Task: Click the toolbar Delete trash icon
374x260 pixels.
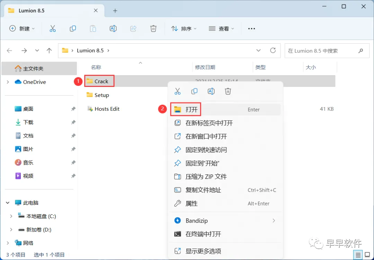Action: click(153, 29)
